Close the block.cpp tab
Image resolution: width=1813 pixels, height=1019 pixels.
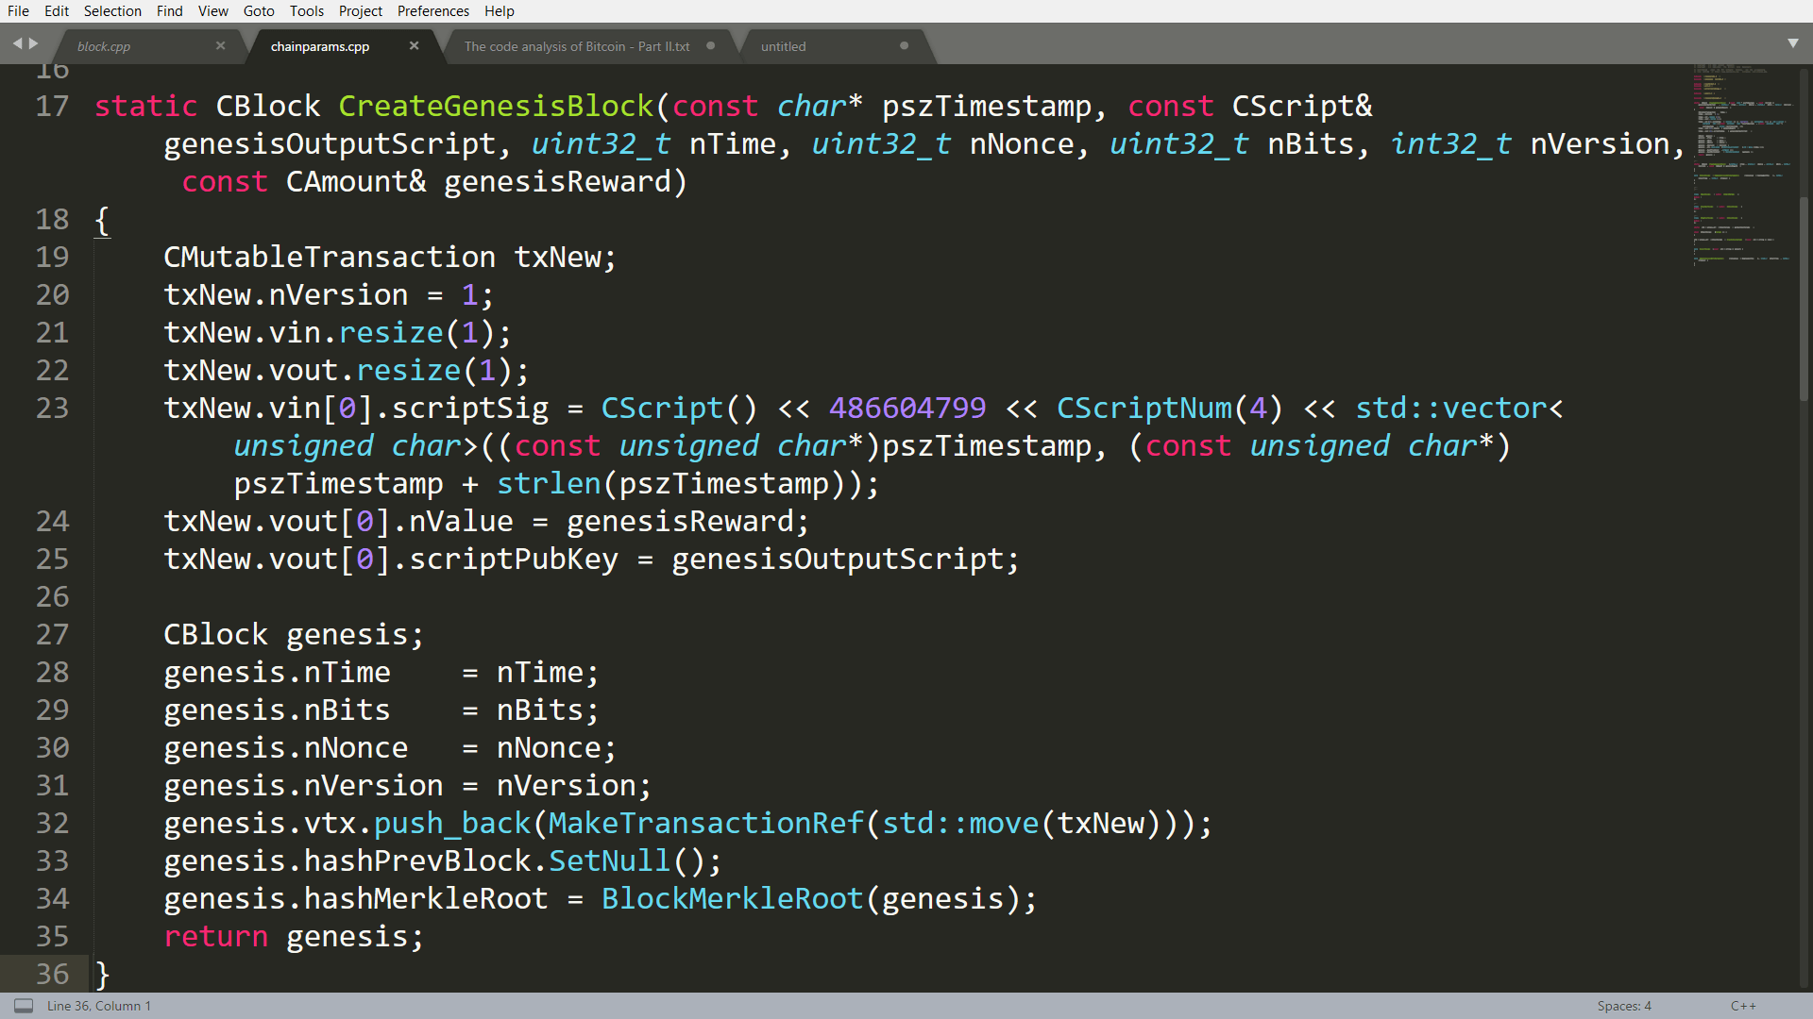click(x=220, y=45)
